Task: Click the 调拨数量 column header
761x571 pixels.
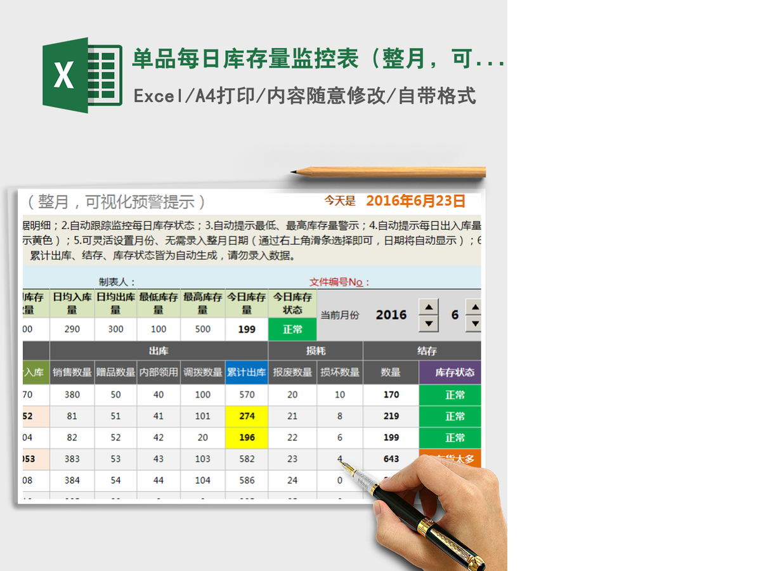Action: 203,372
